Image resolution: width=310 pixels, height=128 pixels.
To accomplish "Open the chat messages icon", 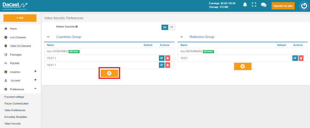I will click(x=264, y=5).
